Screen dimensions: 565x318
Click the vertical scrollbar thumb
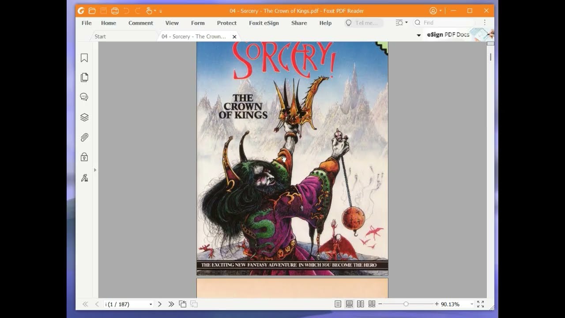click(x=490, y=57)
